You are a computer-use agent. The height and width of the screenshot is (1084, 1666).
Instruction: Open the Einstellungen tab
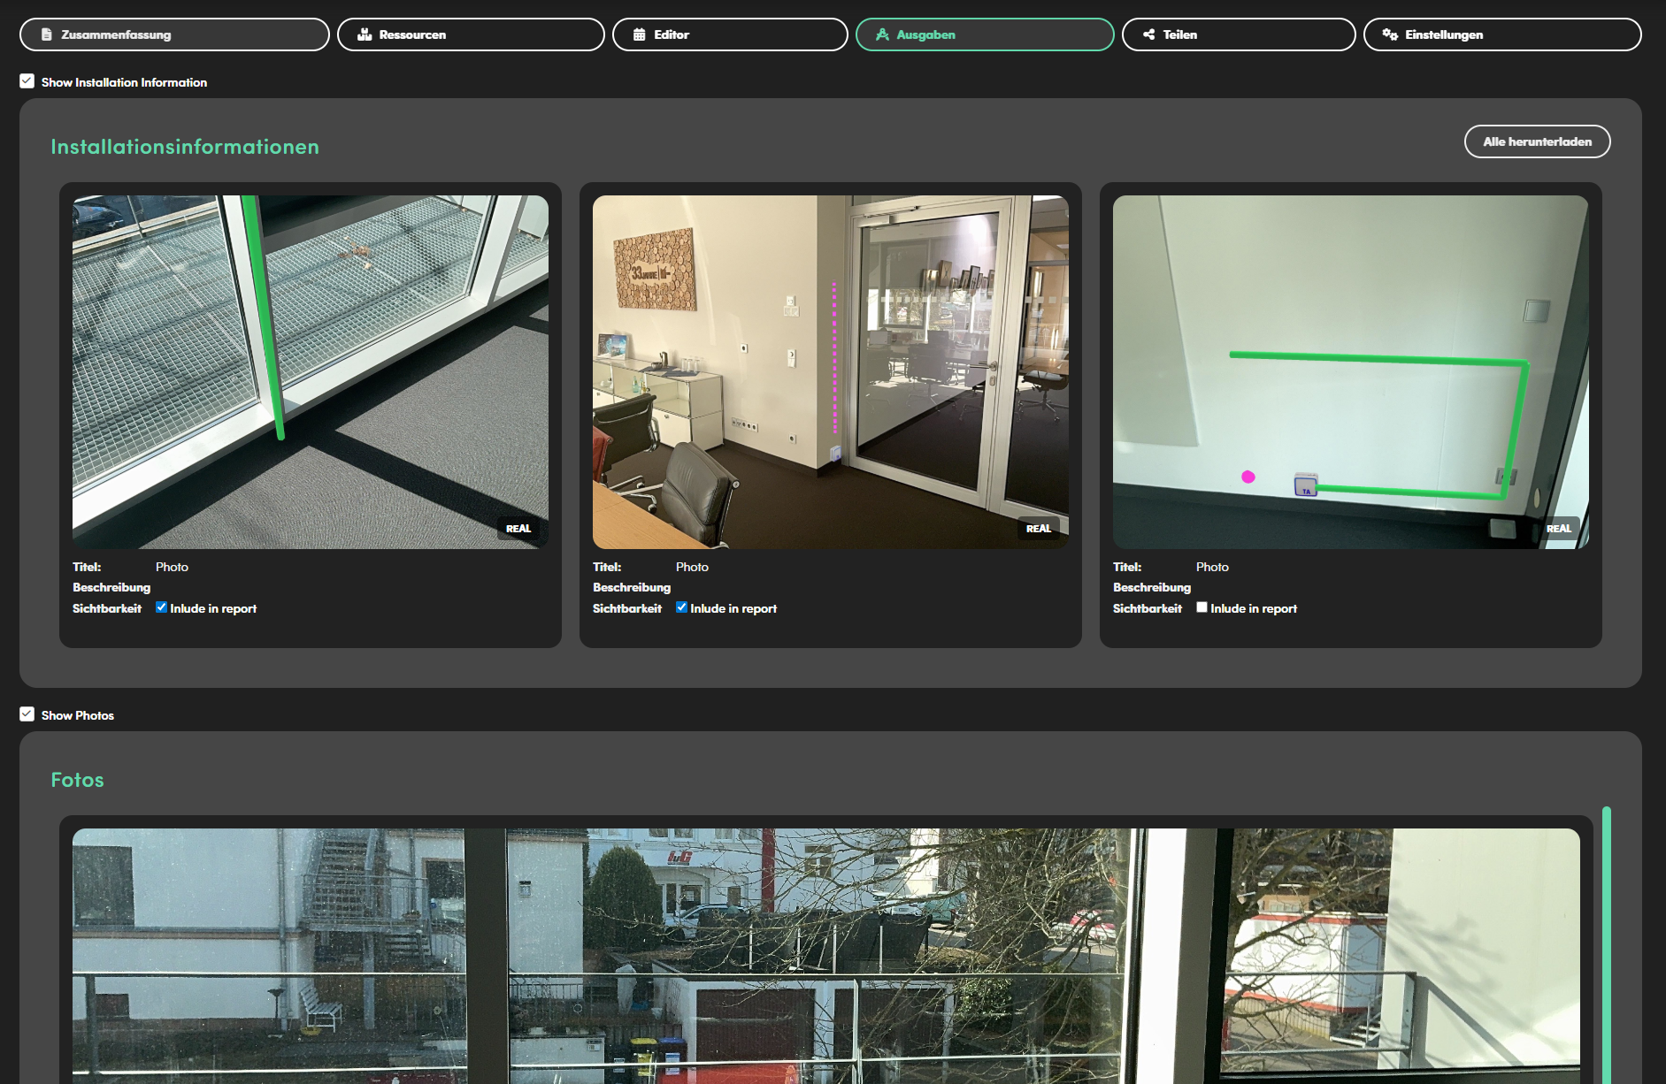[1501, 34]
